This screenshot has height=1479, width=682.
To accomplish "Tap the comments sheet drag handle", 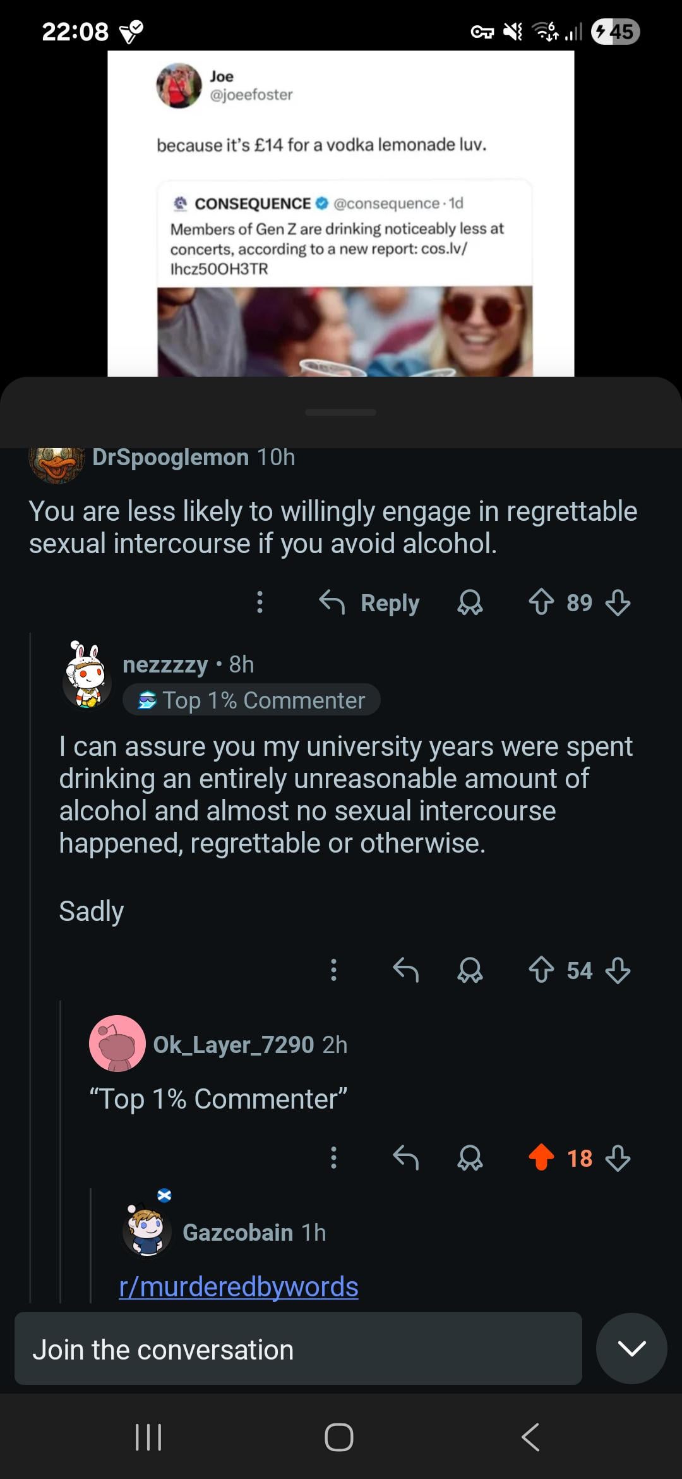I will (x=340, y=412).
